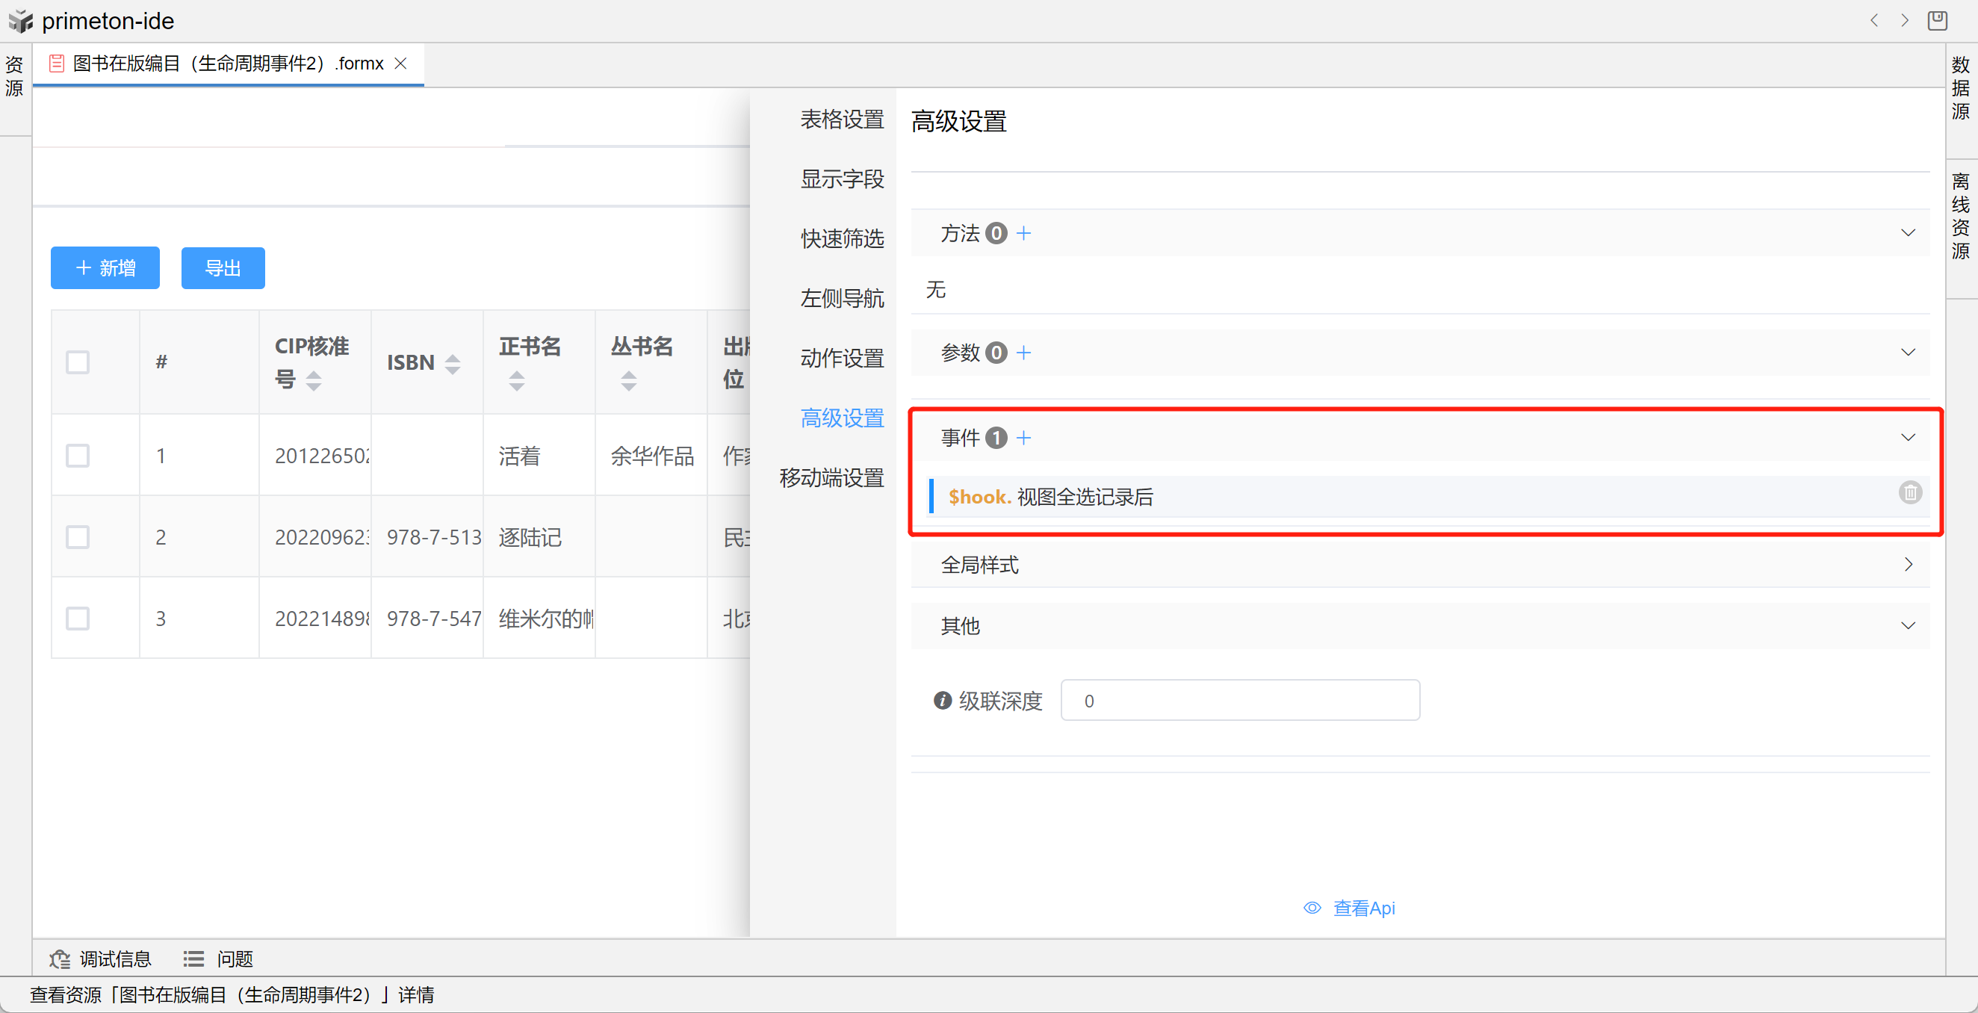Viewport: 1978px width, 1013px height.
Task: Click the plus icon next to 参数
Action: click(1023, 353)
